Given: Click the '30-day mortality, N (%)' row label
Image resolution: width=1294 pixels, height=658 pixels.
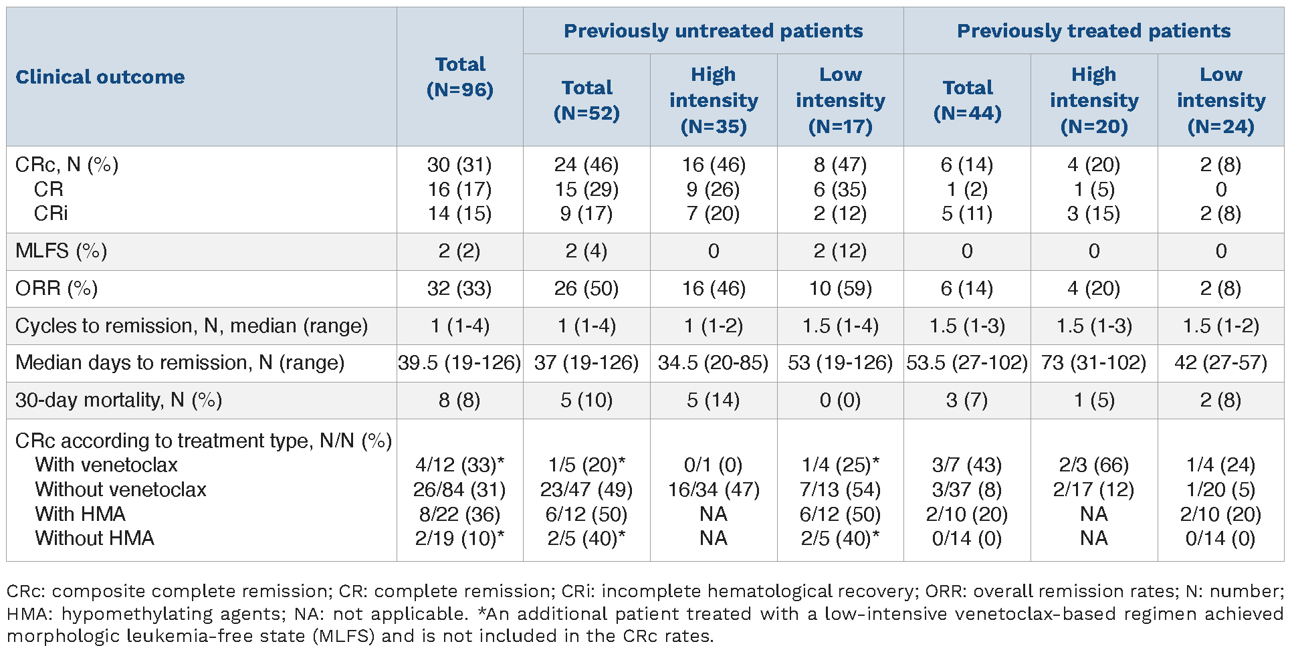Looking at the screenshot, I should [118, 400].
